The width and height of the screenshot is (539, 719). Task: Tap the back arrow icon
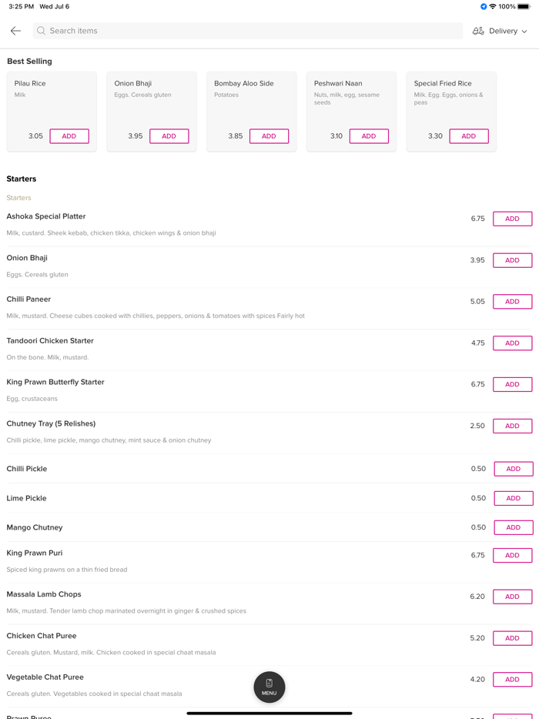15,31
